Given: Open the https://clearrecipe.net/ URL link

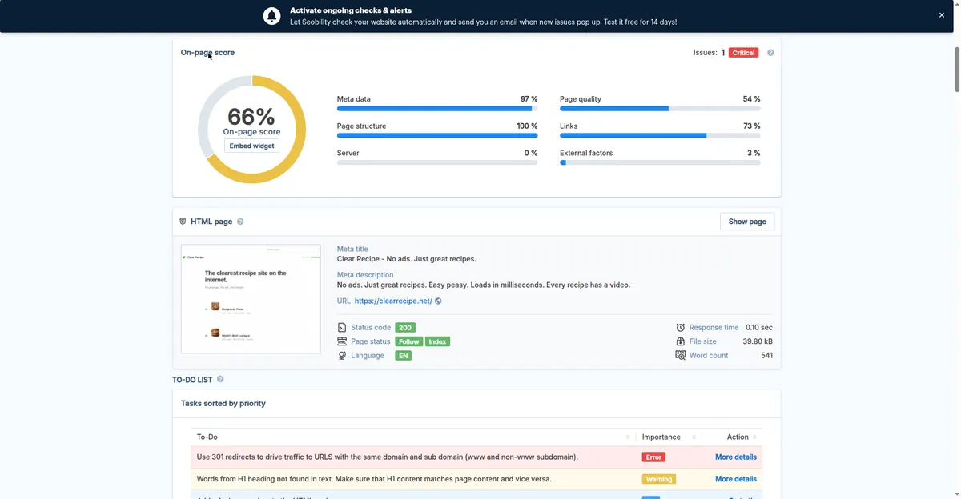Looking at the screenshot, I should pyautogui.click(x=393, y=301).
